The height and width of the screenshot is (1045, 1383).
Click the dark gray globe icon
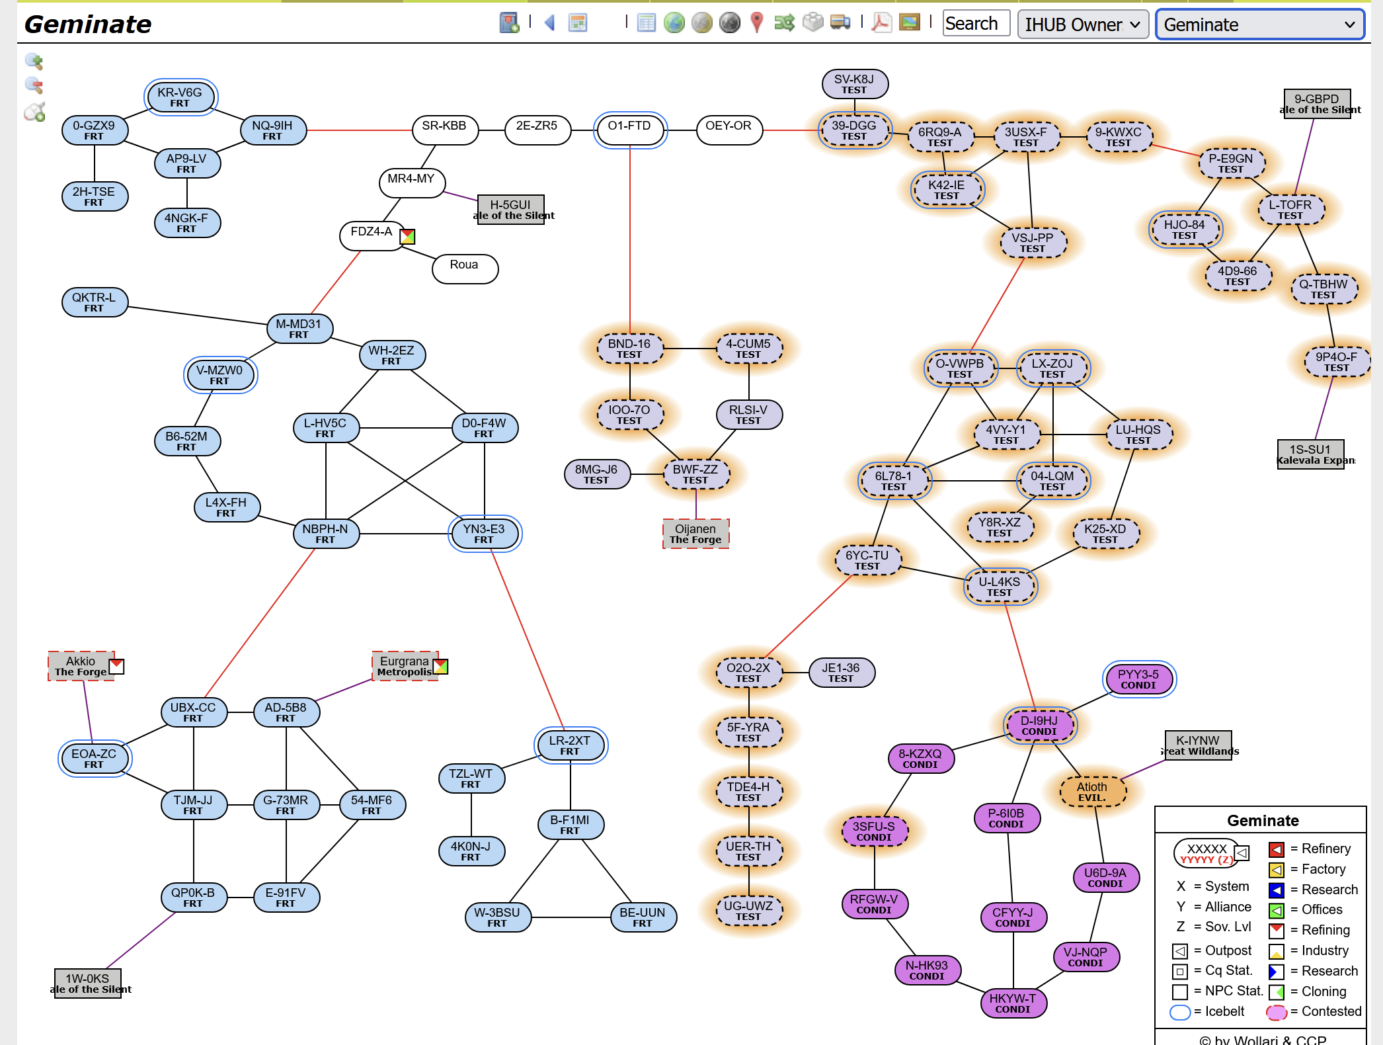730,23
